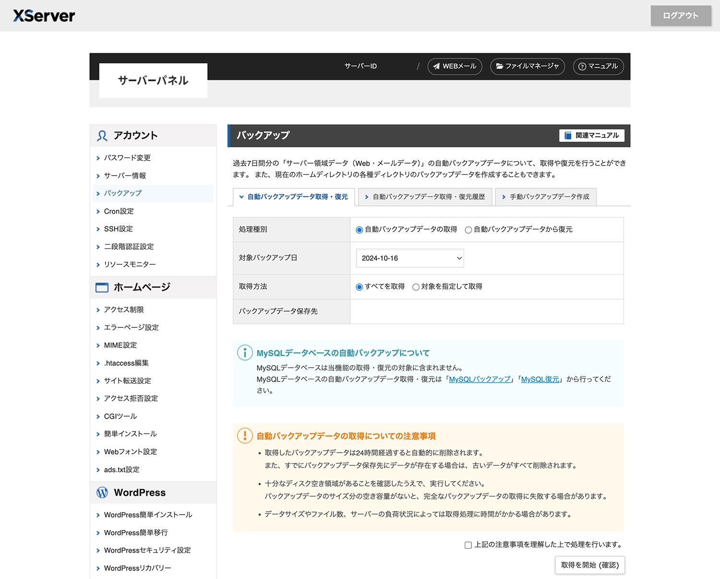Follow the MySQL復元 link

coord(540,379)
